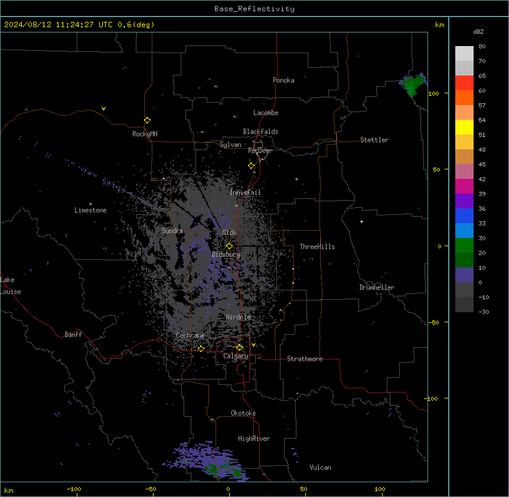509x497 pixels.
Task: Click the Calgary city label
Action: [236, 356]
